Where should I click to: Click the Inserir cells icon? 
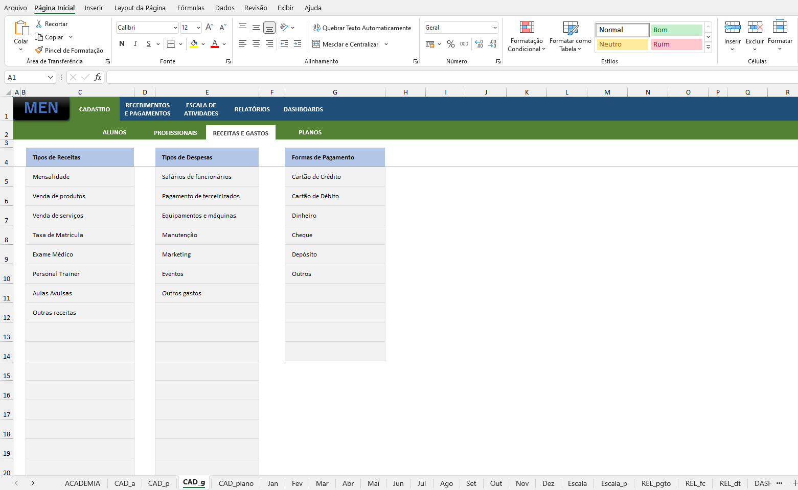[x=732, y=28]
